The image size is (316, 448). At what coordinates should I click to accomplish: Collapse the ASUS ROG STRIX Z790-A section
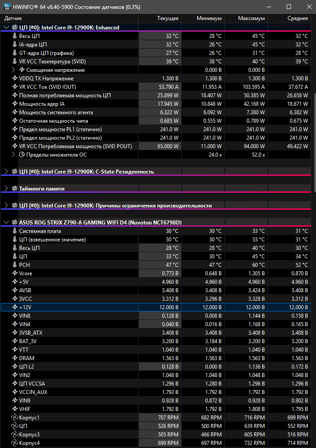[x=7, y=222]
